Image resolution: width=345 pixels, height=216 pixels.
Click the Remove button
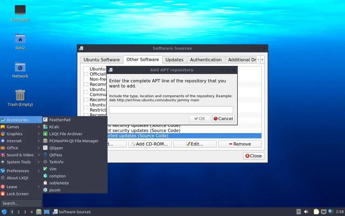[240, 144]
